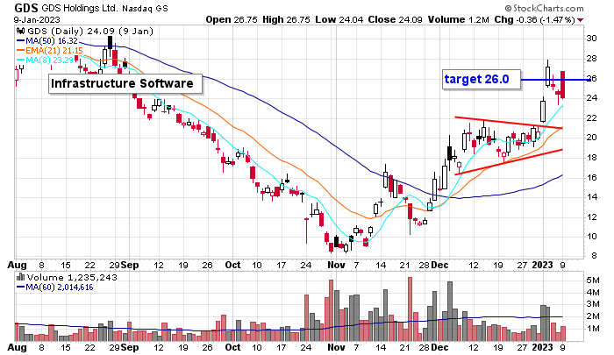
Task: Click the 28 price axis label
Action: tap(591, 59)
